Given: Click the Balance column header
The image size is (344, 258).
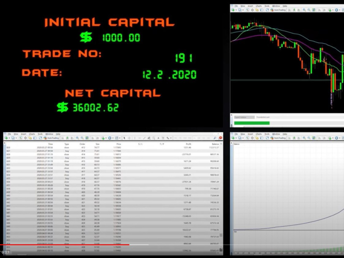Looking at the screenshot, I should tap(215, 144).
